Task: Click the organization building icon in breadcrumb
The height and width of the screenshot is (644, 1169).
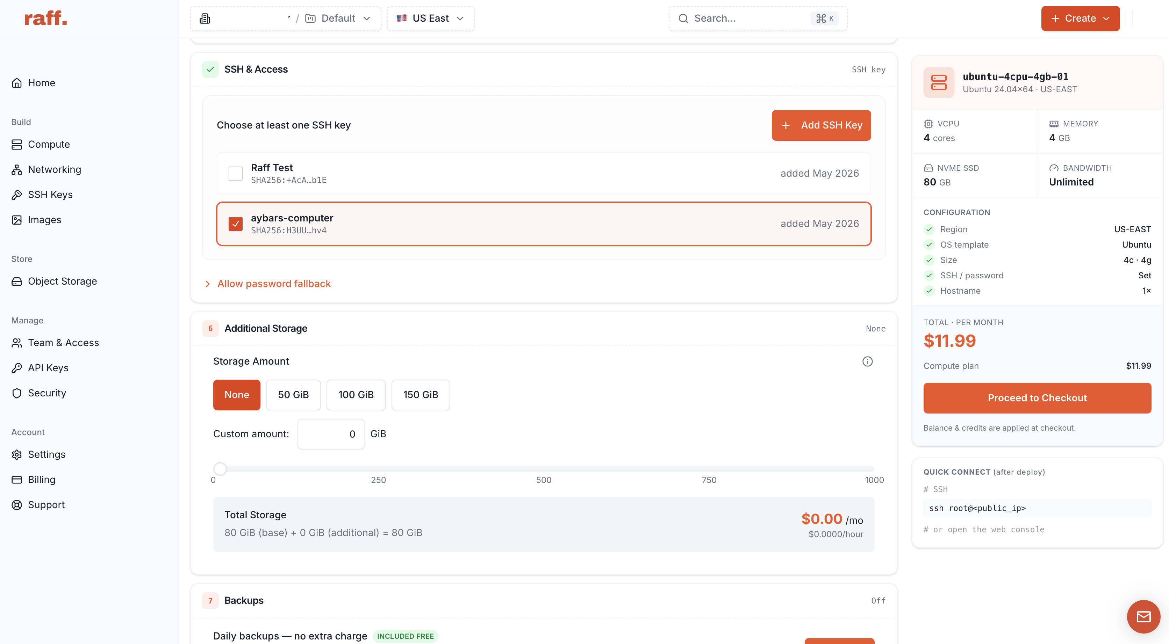Action: [205, 19]
